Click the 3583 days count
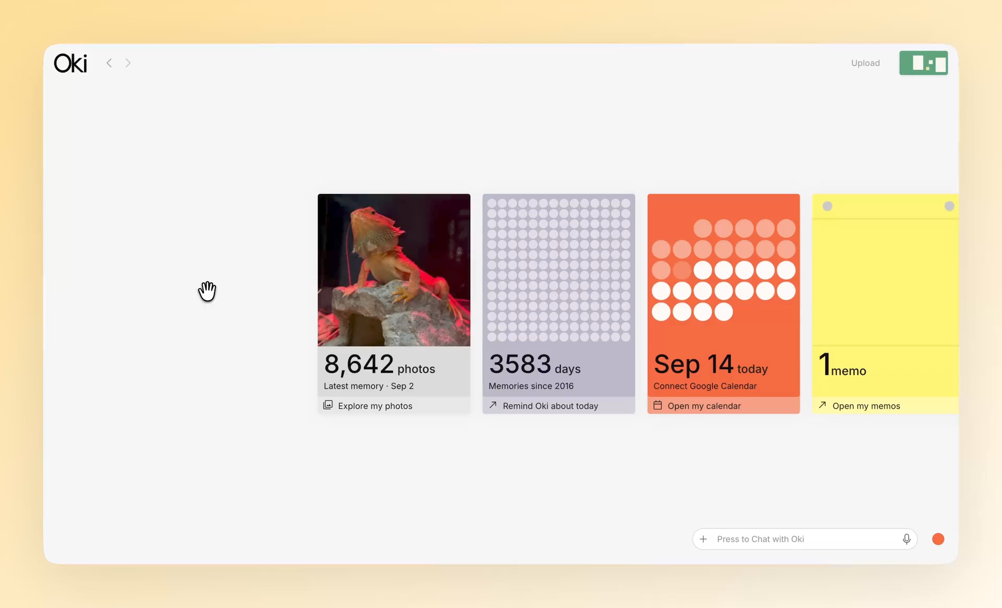Image resolution: width=1002 pixels, height=608 pixels. pyautogui.click(x=534, y=364)
